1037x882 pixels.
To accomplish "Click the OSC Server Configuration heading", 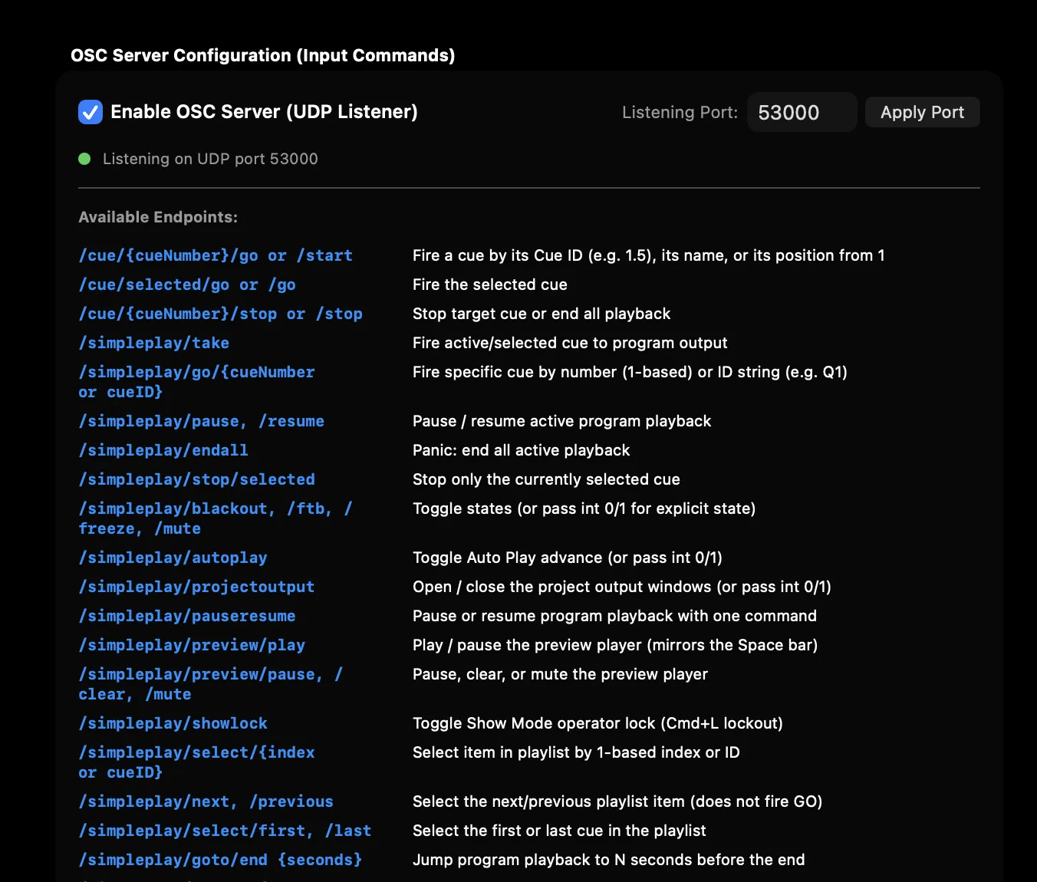I will click(x=262, y=55).
